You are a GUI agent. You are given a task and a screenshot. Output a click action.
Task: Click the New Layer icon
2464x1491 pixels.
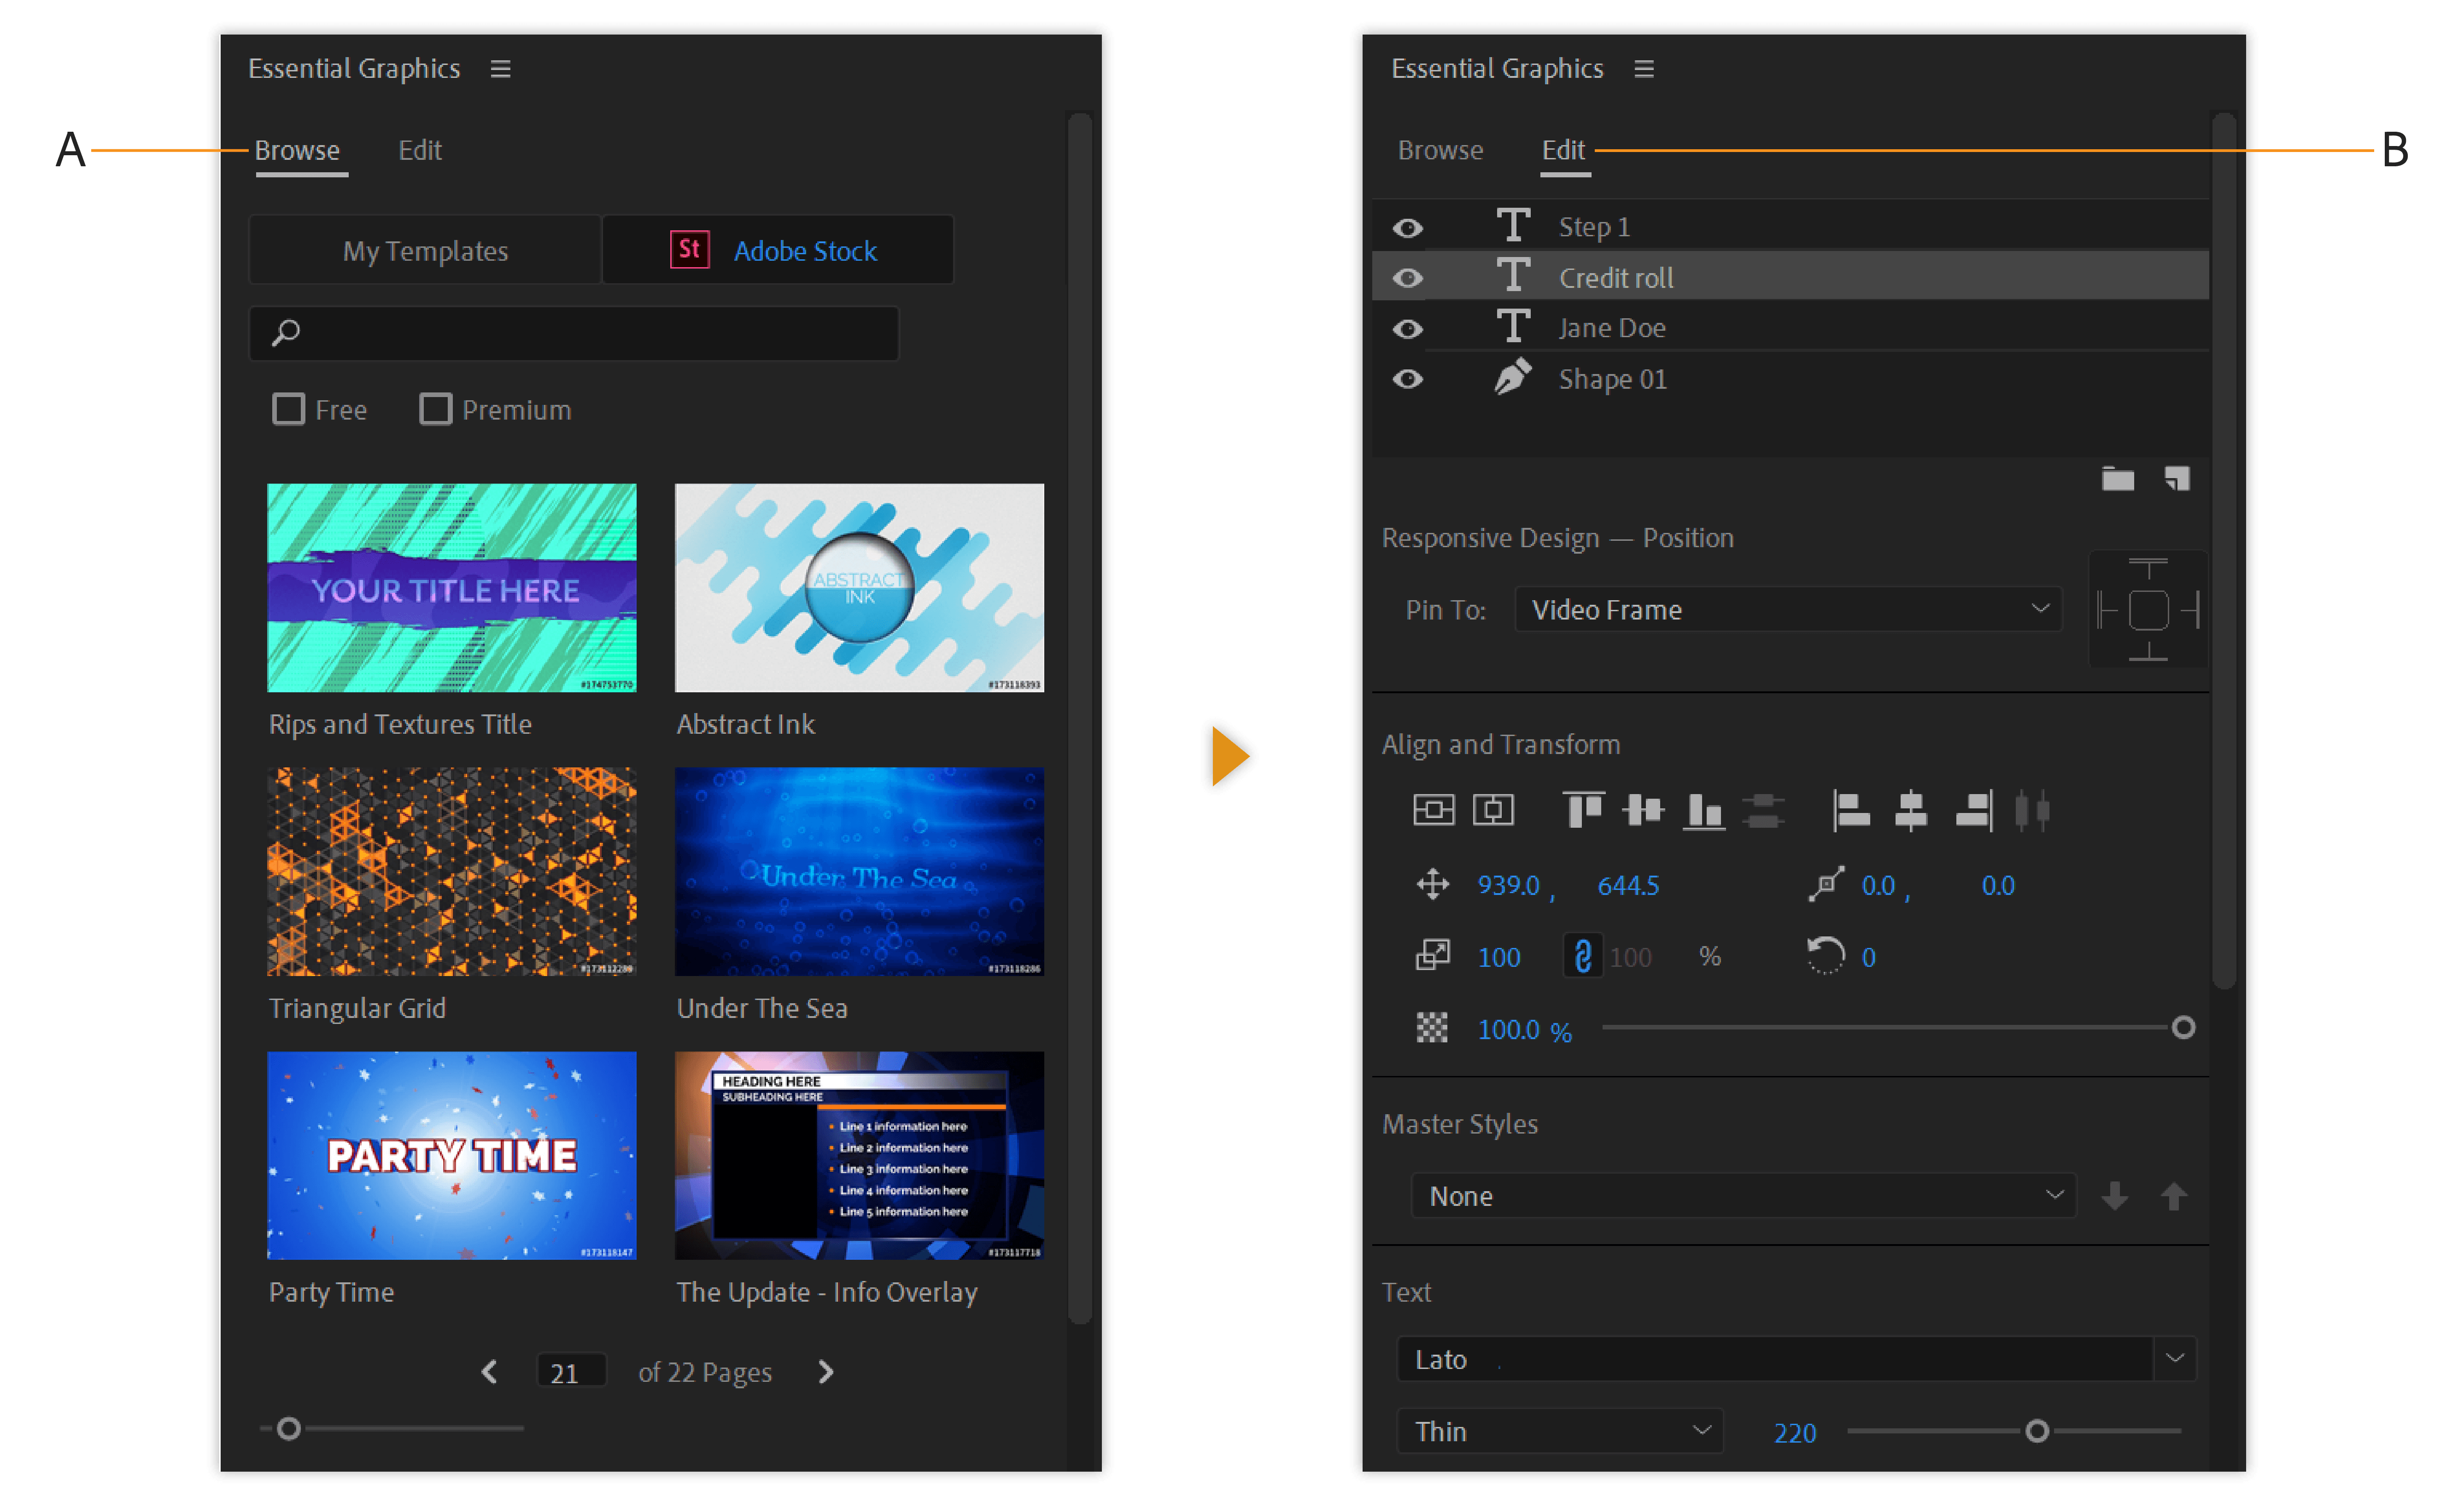click(2177, 479)
